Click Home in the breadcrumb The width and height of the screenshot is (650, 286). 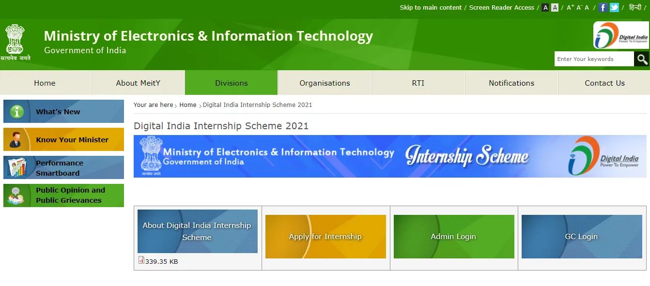point(188,105)
